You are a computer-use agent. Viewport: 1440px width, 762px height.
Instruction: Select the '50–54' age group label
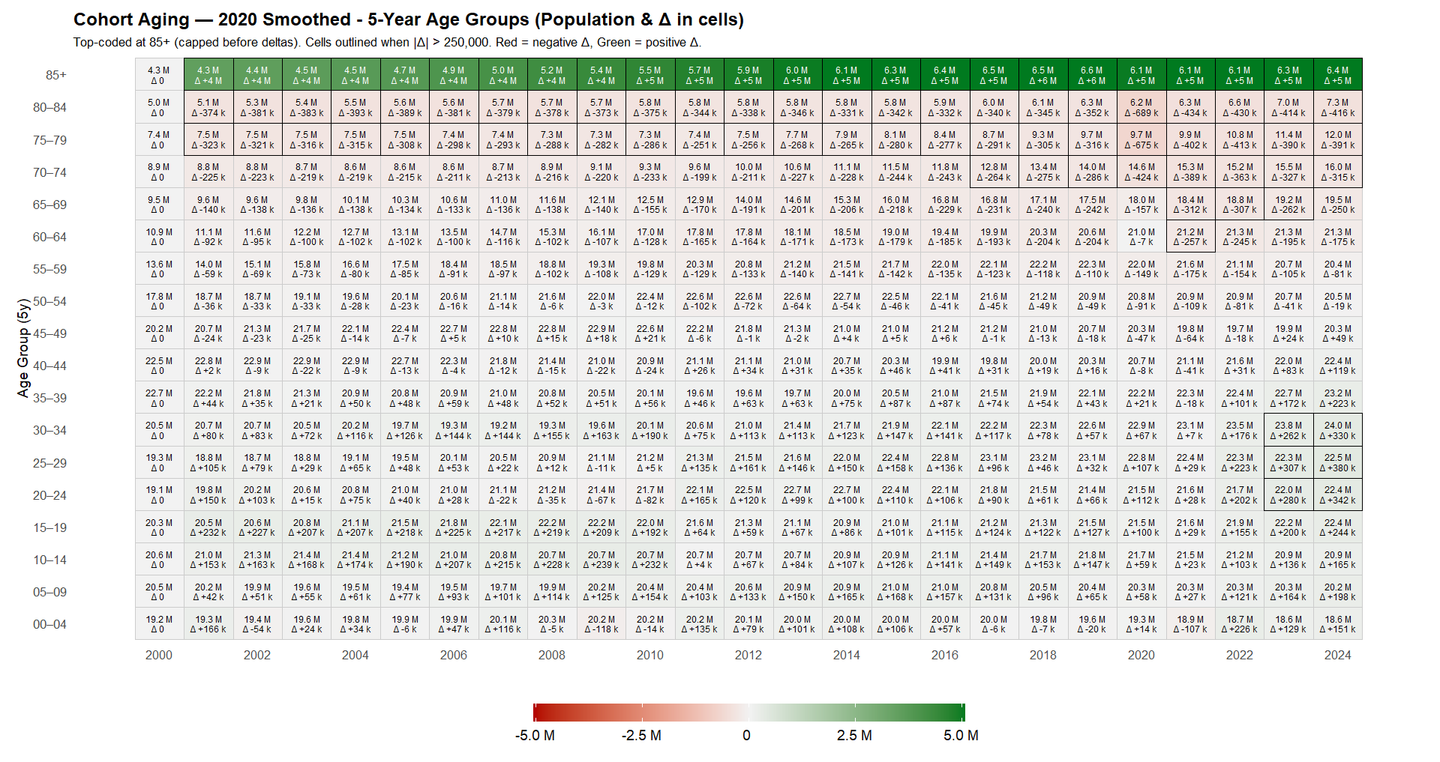(x=49, y=301)
